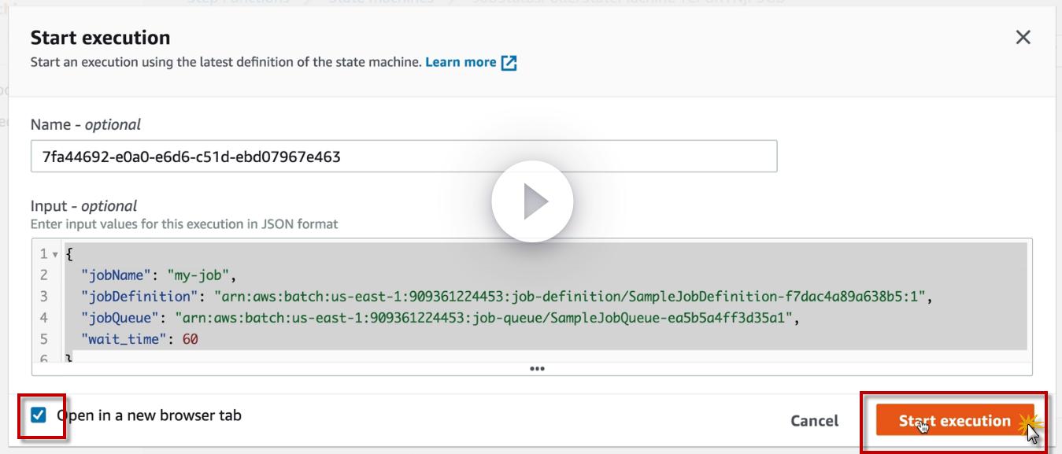Image resolution: width=1062 pixels, height=454 pixels.
Task: Close the Start execution dialog
Action: pyautogui.click(x=1023, y=38)
